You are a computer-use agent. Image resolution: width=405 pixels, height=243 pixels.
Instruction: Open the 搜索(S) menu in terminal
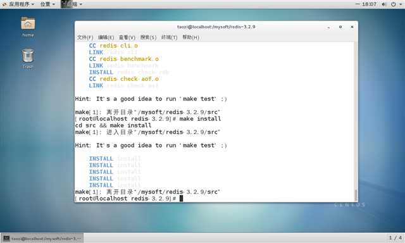coord(148,37)
